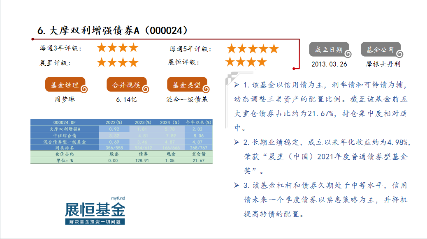Click the red dot ending the divider line
The height and width of the screenshot is (239, 427).
294,69
